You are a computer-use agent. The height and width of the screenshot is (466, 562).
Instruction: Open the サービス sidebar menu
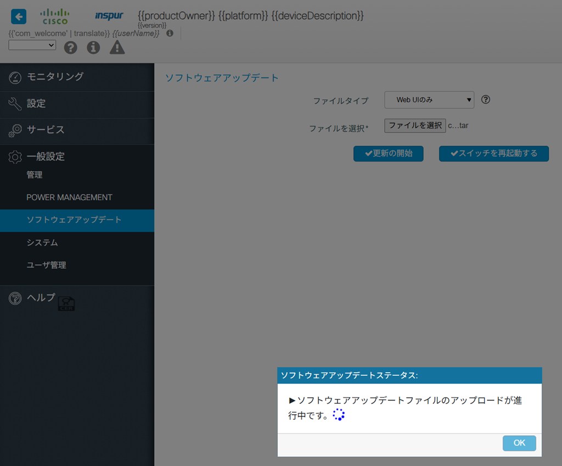click(46, 130)
